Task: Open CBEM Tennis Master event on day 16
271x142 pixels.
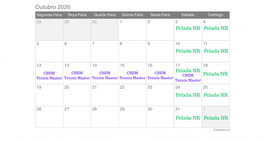Action: [x=160, y=75]
